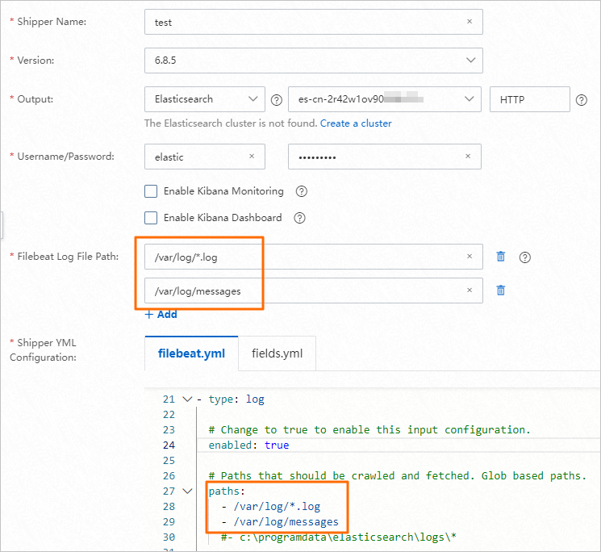Open the Version 6.8.5 dropdown

click(314, 61)
